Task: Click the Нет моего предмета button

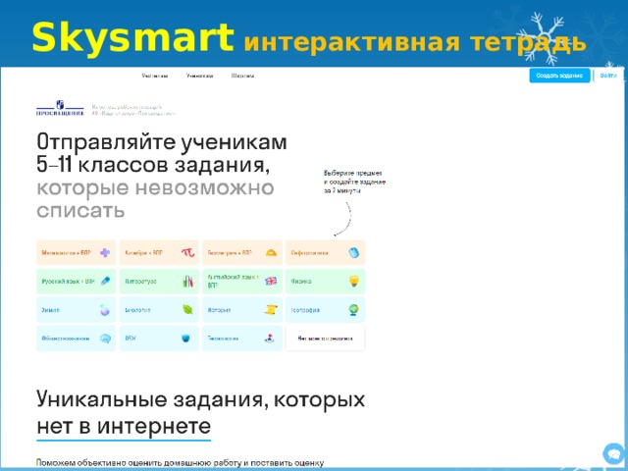Action: pyautogui.click(x=325, y=339)
